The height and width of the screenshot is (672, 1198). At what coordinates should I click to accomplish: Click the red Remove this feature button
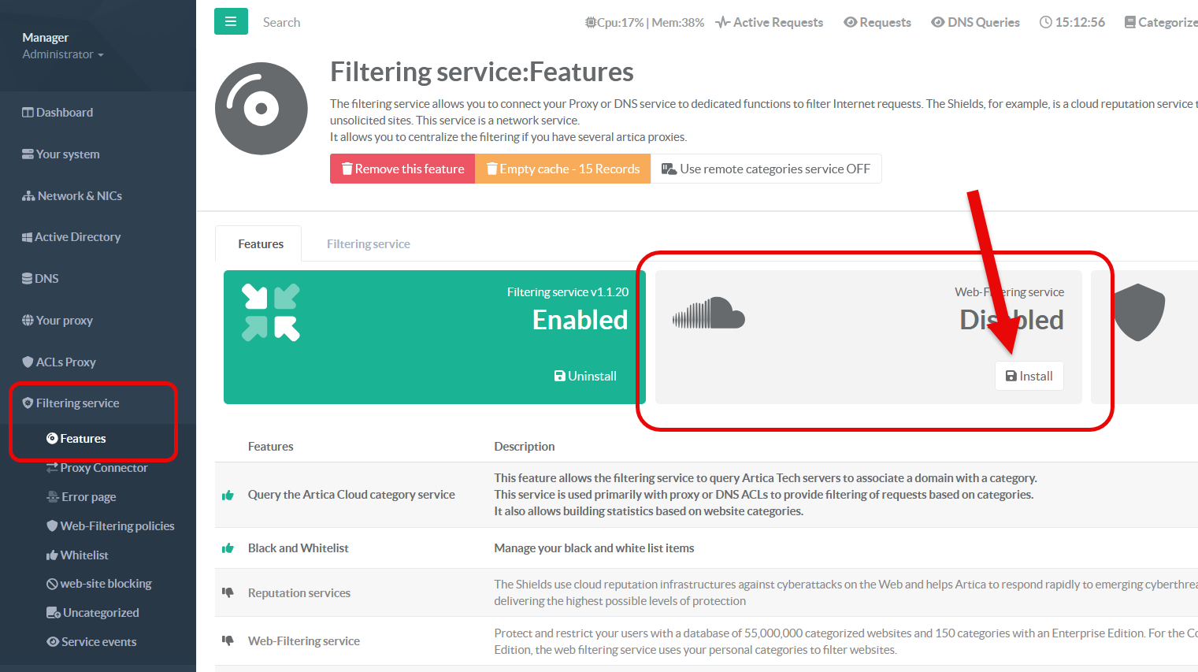click(402, 169)
